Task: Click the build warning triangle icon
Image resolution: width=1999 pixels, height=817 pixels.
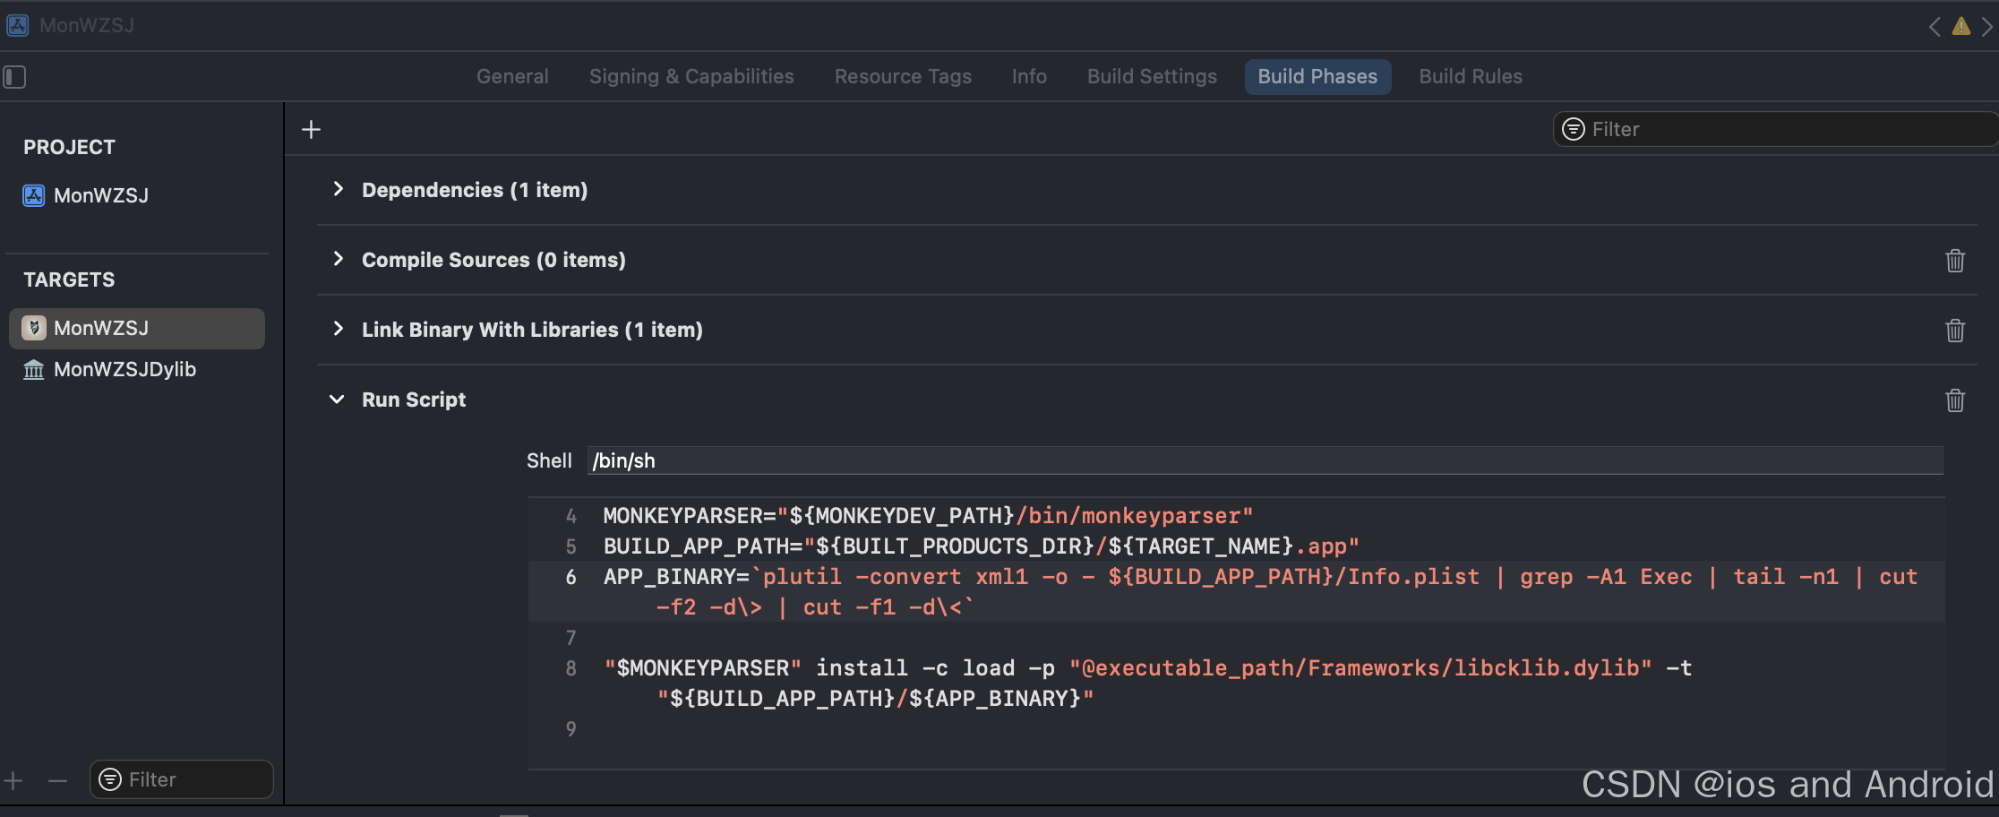Action: click(1960, 26)
